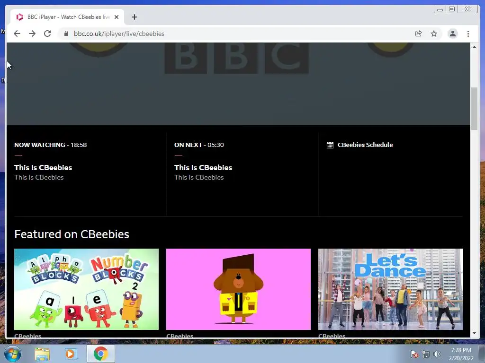The width and height of the screenshot is (485, 363).
Task: Open the Action Center flag icon
Action: pyautogui.click(x=414, y=354)
